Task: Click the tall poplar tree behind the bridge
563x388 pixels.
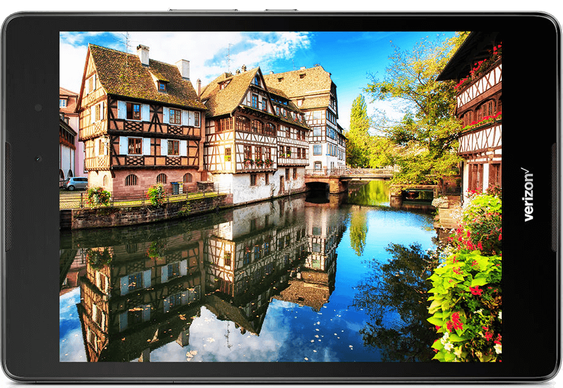Action: pos(359,132)
